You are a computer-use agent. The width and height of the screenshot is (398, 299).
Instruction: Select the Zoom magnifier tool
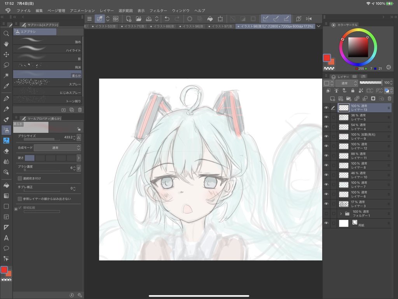click(6, 33)
